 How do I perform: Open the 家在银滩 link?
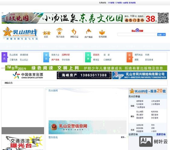(149, 60)
